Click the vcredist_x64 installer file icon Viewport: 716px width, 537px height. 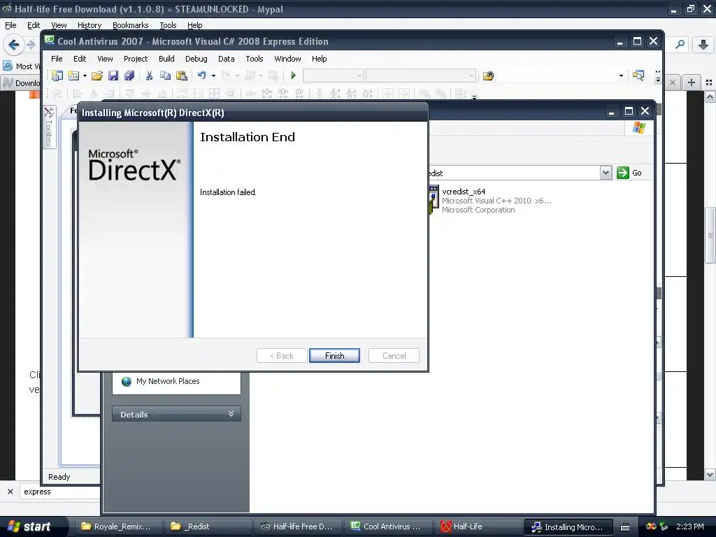point(433,200)
